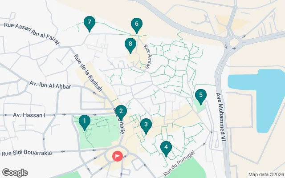
Task: Click the teal pin labeled 4
Action: click(x=166, y=148)
